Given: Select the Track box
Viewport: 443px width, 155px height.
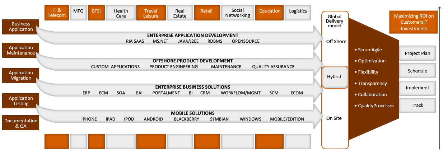Looking at the screenshot, I should 418,105.
